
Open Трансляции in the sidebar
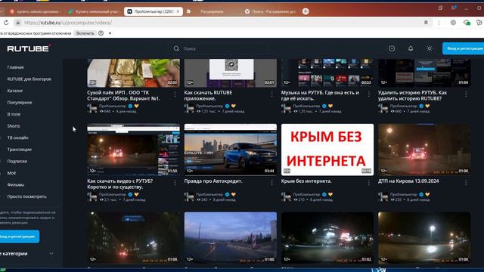coord(19,150)
